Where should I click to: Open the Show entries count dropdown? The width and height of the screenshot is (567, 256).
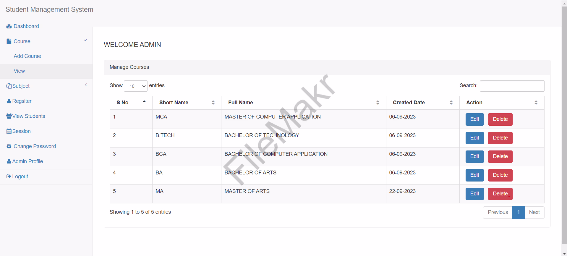pos(136,86)
